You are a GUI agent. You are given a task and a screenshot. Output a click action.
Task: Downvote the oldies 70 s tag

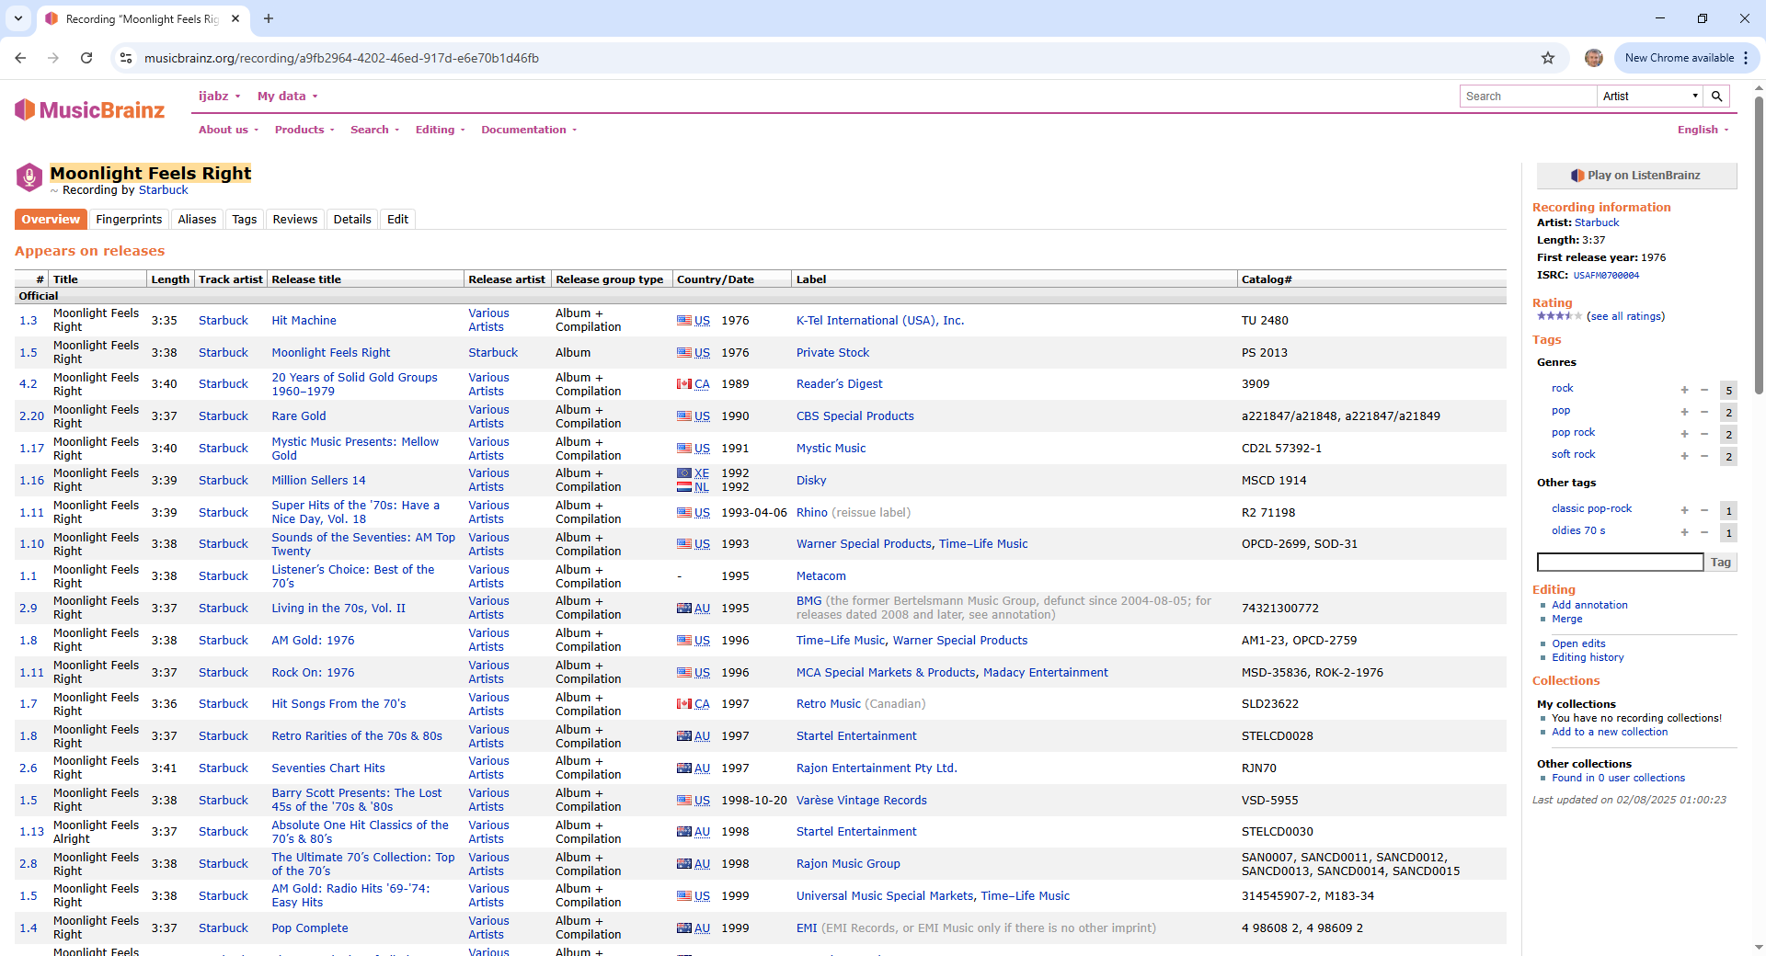1704,532
